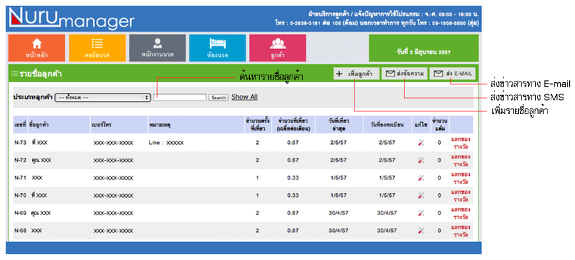Click the Show All link
This screenshot has width=575, height=260.
coord(245,97)
